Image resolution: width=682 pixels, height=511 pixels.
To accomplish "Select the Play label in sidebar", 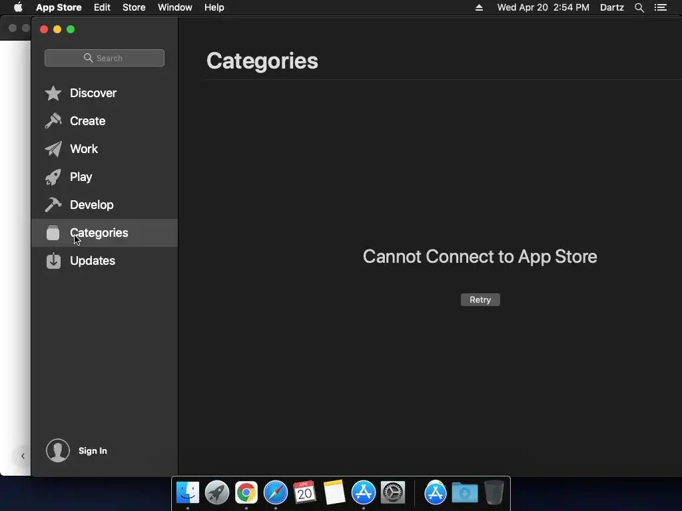I will (x=81, y=177).
